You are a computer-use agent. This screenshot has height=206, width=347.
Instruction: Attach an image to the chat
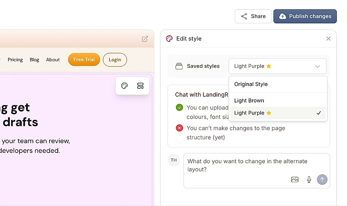(295, 180)
